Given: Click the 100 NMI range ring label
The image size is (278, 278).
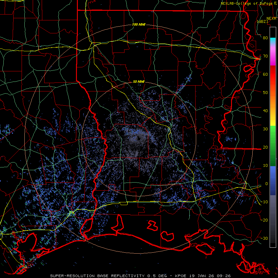Looking at the screenshot, I should [139, 24].
